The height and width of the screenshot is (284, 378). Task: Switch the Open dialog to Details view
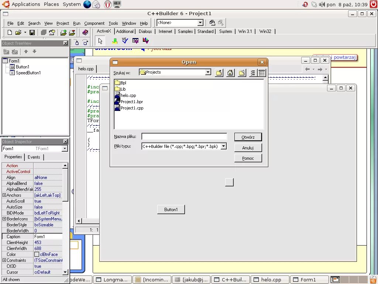click(262, 73)
